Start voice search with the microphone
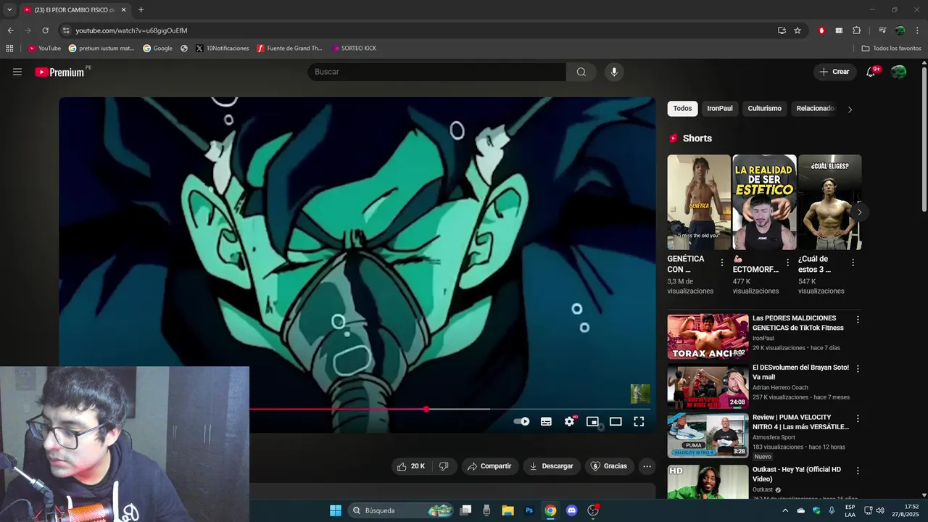Image resolution: width=928 pixels, height=522 pixels. [x=614, y=72]
